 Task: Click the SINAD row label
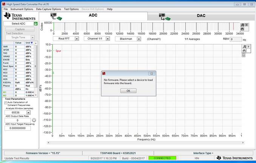click(x=6, y=56)
